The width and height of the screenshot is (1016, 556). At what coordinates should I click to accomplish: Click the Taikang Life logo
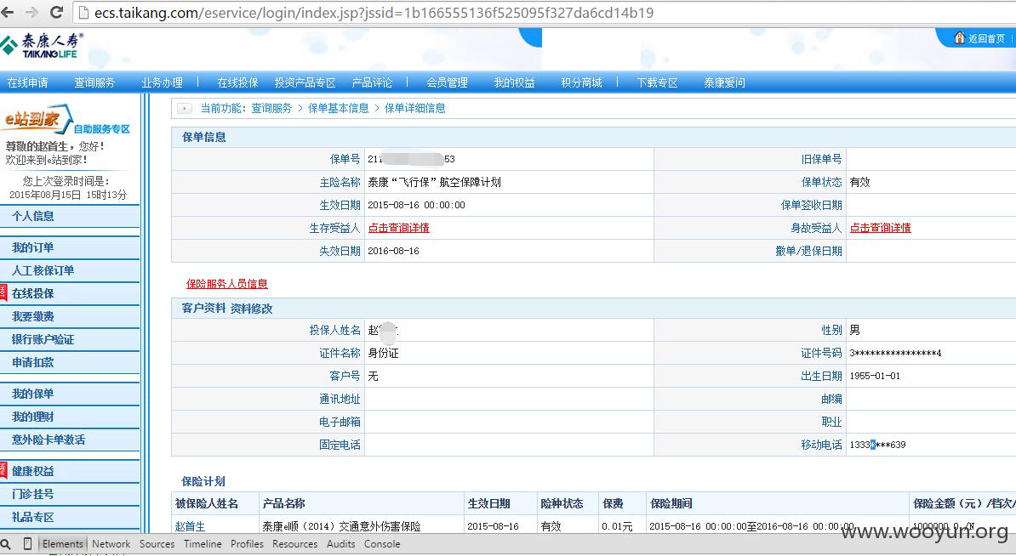pos(43,46)
